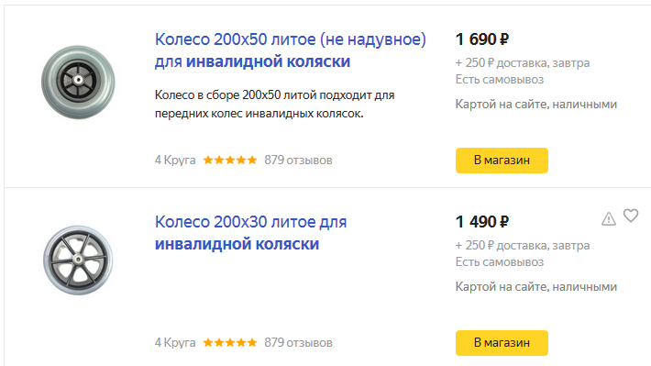Viewport: 651px width, 366px height.
Task: Click 'Есть самовывоз' on the 200x30 wheel listing
Action: [x=500, y=261]
